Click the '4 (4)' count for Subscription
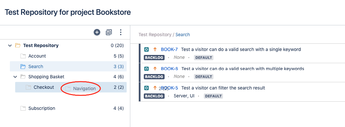Image resolution: width=345 pixels, height=127 pixels. [119, 108]
